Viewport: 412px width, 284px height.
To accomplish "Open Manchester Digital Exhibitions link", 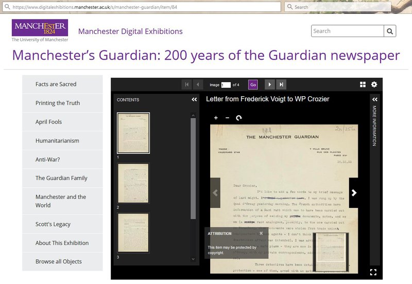I will [x=130, y=31].
